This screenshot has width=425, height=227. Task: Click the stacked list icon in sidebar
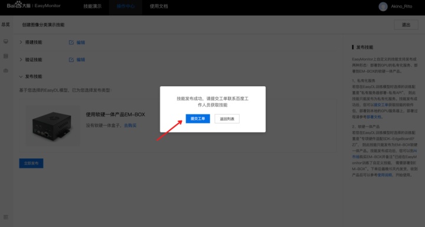tap(6, 56)
